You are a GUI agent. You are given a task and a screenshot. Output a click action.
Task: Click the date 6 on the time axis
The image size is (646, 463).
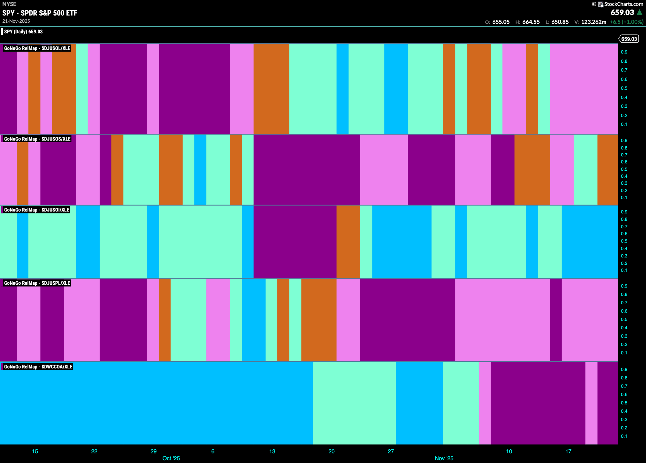(x=213, y=451)
